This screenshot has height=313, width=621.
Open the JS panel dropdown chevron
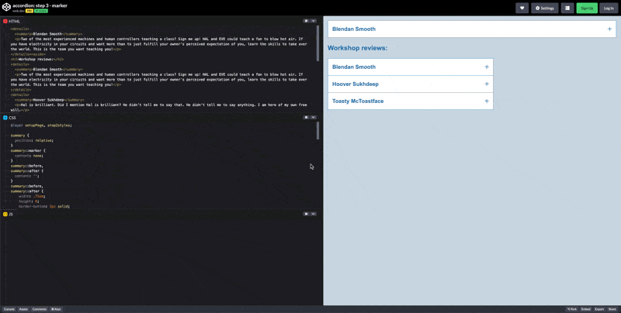(314, 214)
